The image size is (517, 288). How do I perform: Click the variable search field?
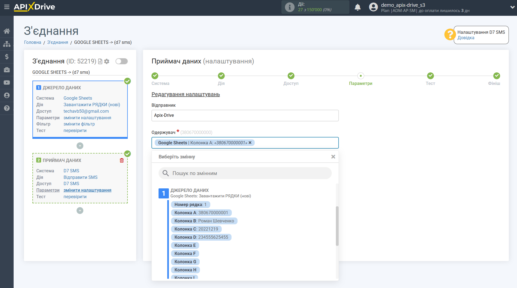click(x=245, y=173)
